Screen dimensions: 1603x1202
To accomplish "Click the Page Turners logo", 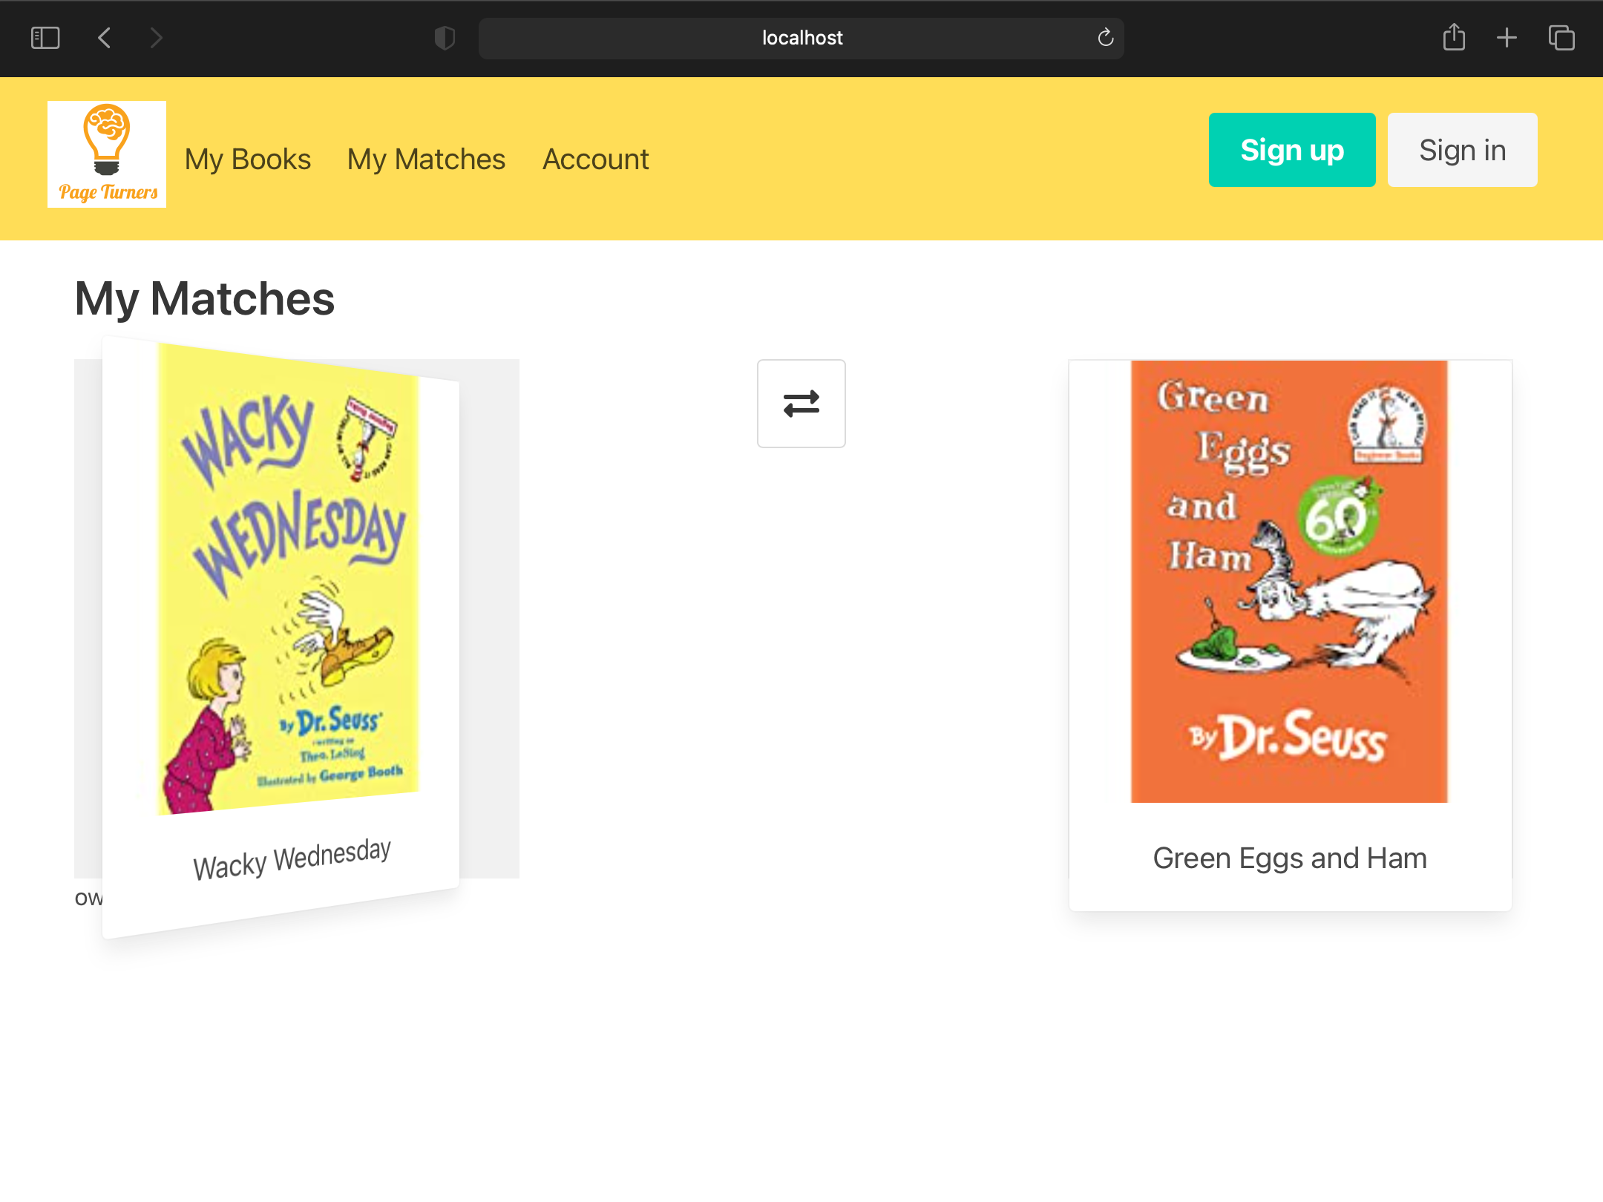I will pos(107,154).
